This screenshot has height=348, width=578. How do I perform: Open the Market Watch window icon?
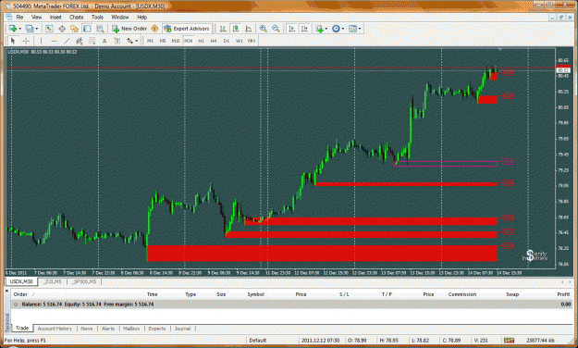pyautogui.click(x=49, y=29)
